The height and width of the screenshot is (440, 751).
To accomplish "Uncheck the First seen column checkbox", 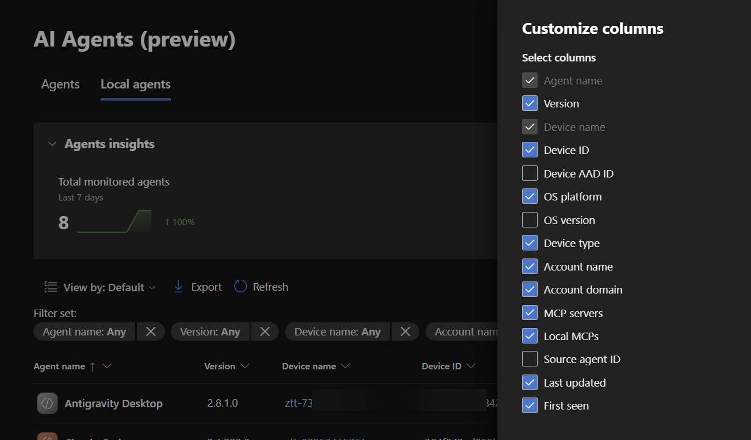I will [x=530, y=406].
